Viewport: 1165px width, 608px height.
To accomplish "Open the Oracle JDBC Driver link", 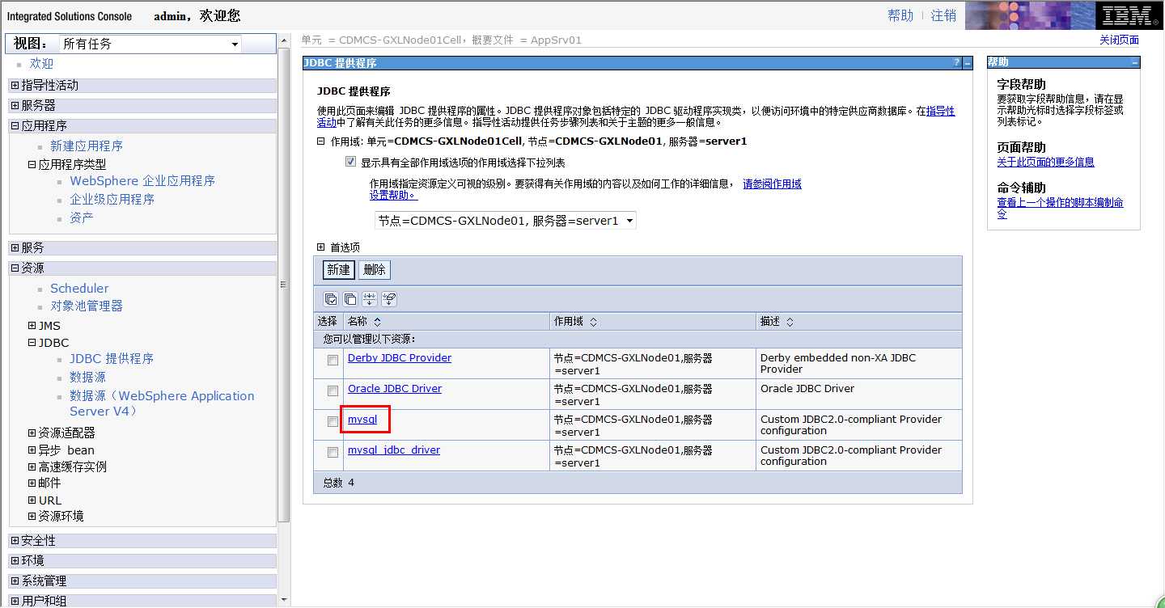I will 395,388.
